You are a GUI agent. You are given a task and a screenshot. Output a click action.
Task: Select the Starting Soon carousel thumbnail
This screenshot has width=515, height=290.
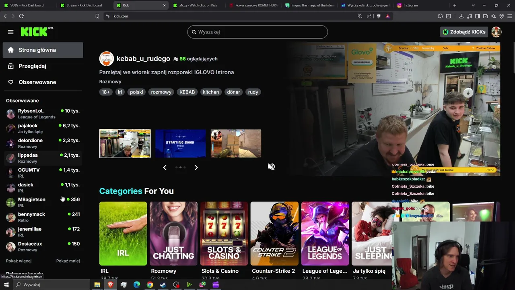[180, 143]
